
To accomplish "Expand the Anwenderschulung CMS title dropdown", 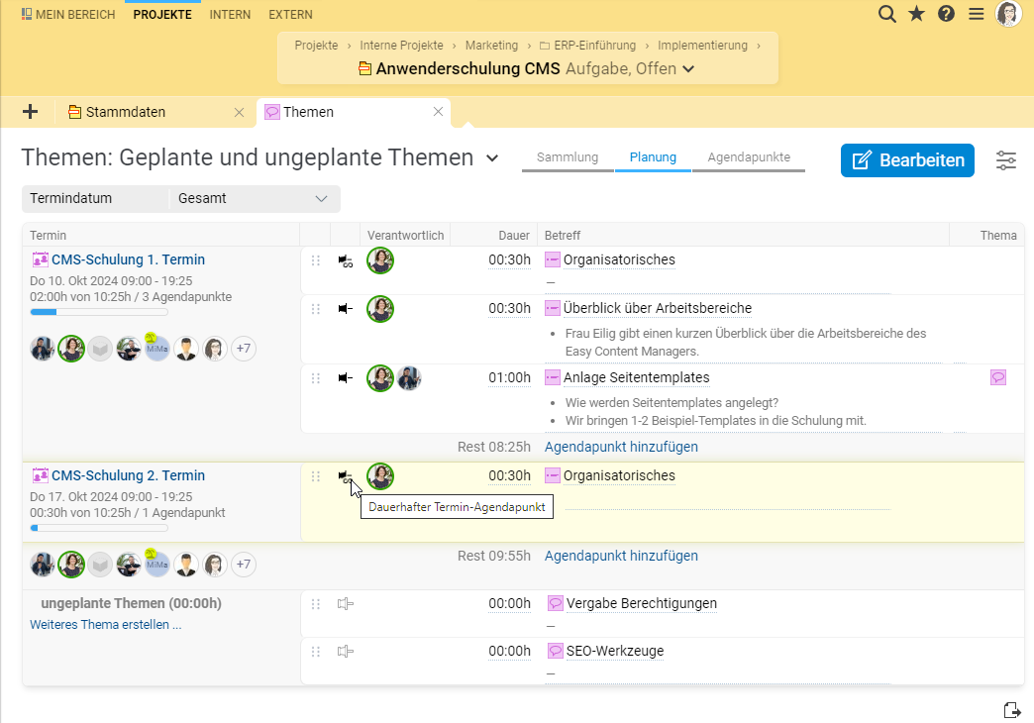I will pos(688,69).
